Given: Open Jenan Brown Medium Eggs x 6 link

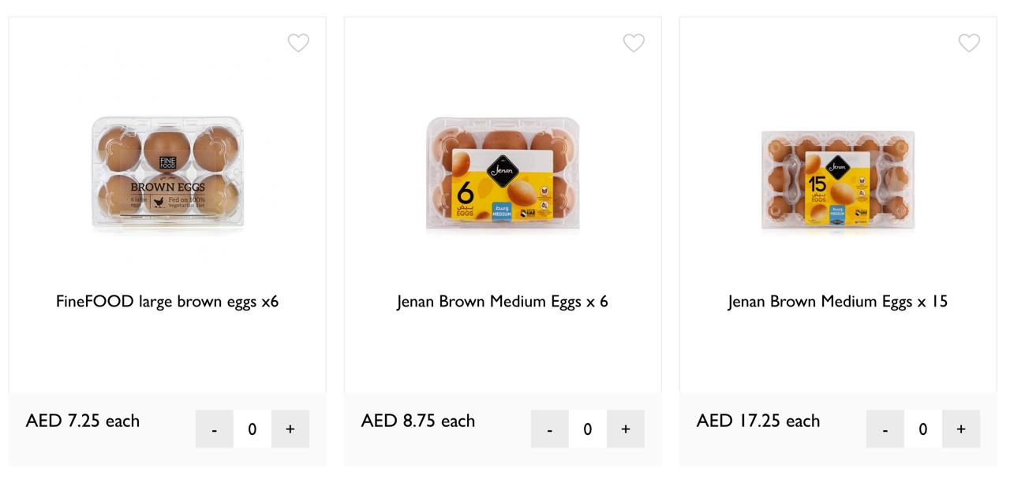Looking at the screenshot, I should (x=503, y=302).
